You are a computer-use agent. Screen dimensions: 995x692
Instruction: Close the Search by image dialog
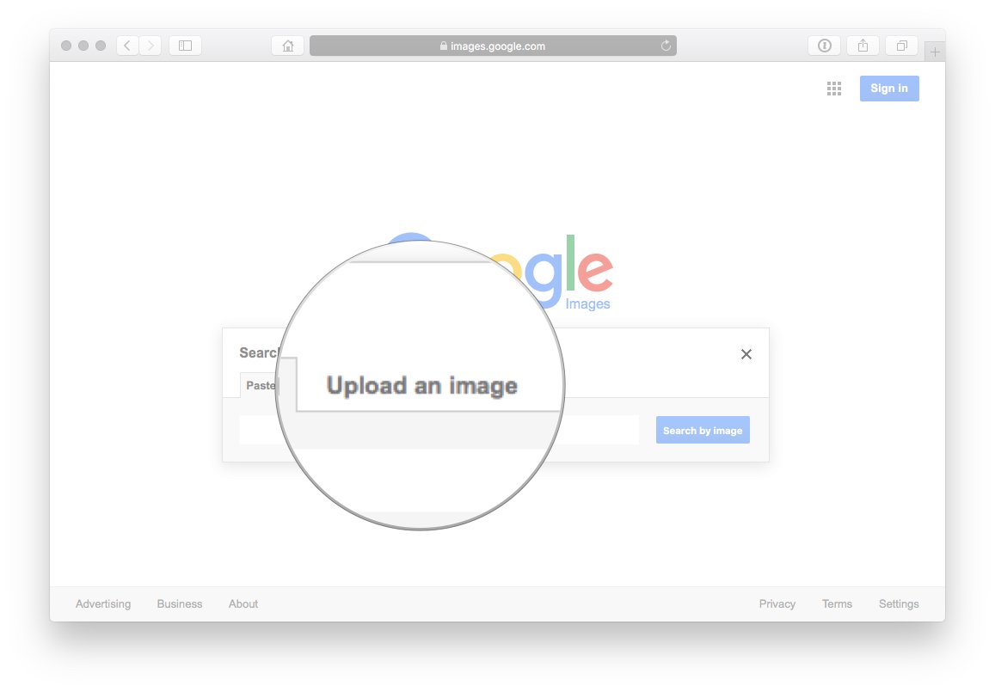click(x=746, y=354)
